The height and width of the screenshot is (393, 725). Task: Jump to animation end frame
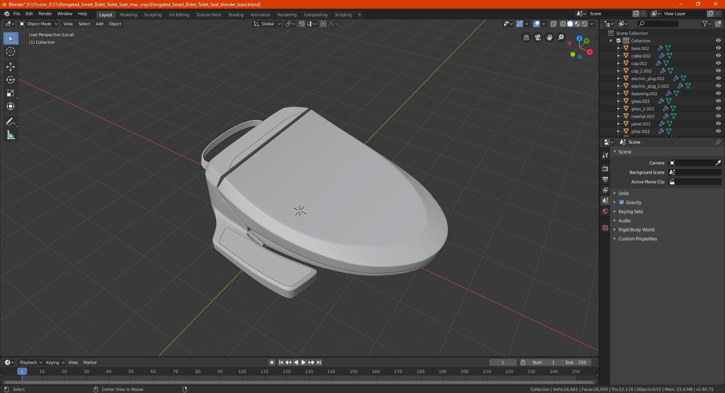319,362
